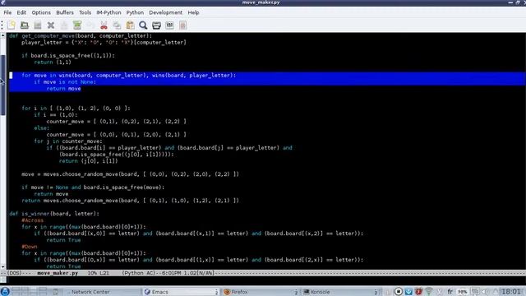Click the Open file folder icon
Image resolution: width=526 pixels, height=296 pixels.
[x=25, y=25]
